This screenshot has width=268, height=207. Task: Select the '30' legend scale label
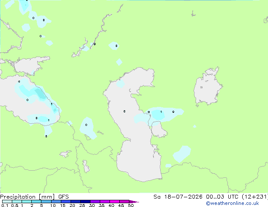click(x=92, y=205)
